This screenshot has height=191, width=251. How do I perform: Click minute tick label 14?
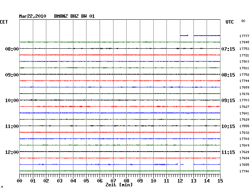coord(207,181)
